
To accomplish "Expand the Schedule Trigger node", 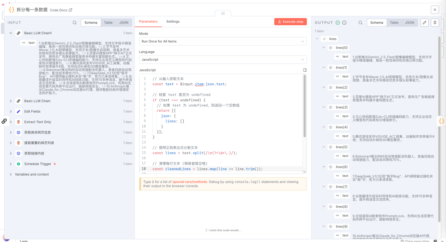I will point(11,164).
